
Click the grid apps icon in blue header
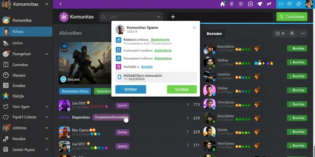[281, 4]
